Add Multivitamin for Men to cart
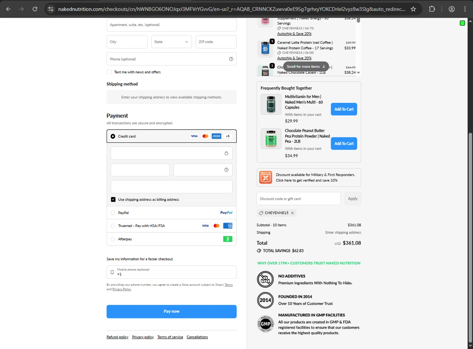473x349 pixels. (x=344, y=109)
